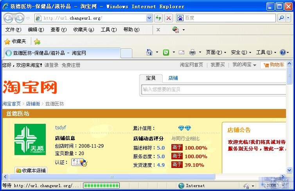This screenshot has width=295, height=191.
Task: Click the blue Help question mark icon
Action: click(283, 52)
